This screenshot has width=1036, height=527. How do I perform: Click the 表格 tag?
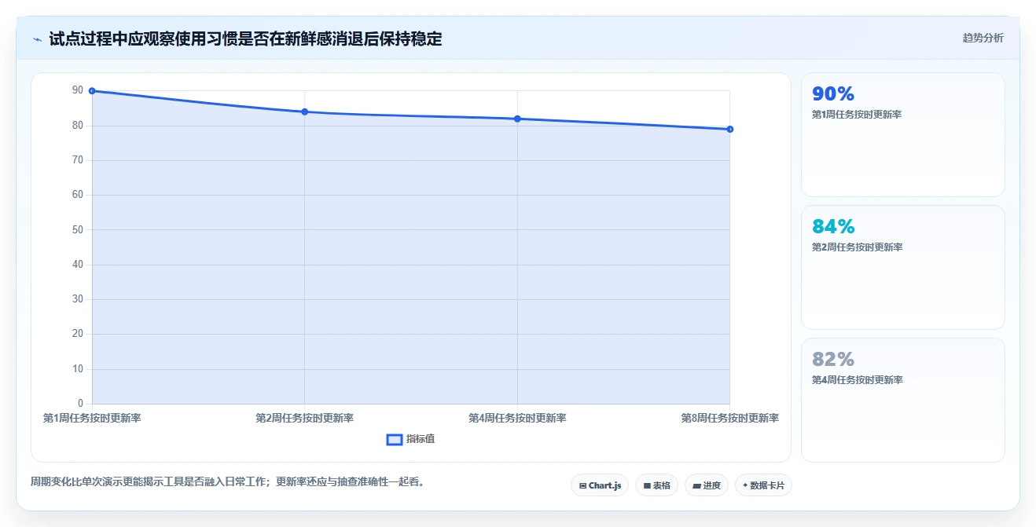(656, 485)
